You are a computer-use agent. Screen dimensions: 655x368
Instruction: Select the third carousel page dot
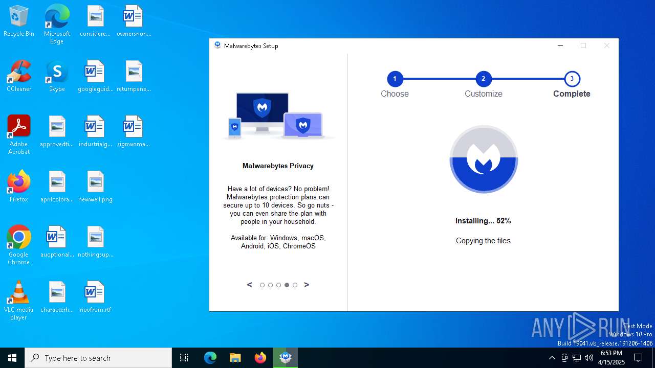pyautogui.click(x=278, y=285)
